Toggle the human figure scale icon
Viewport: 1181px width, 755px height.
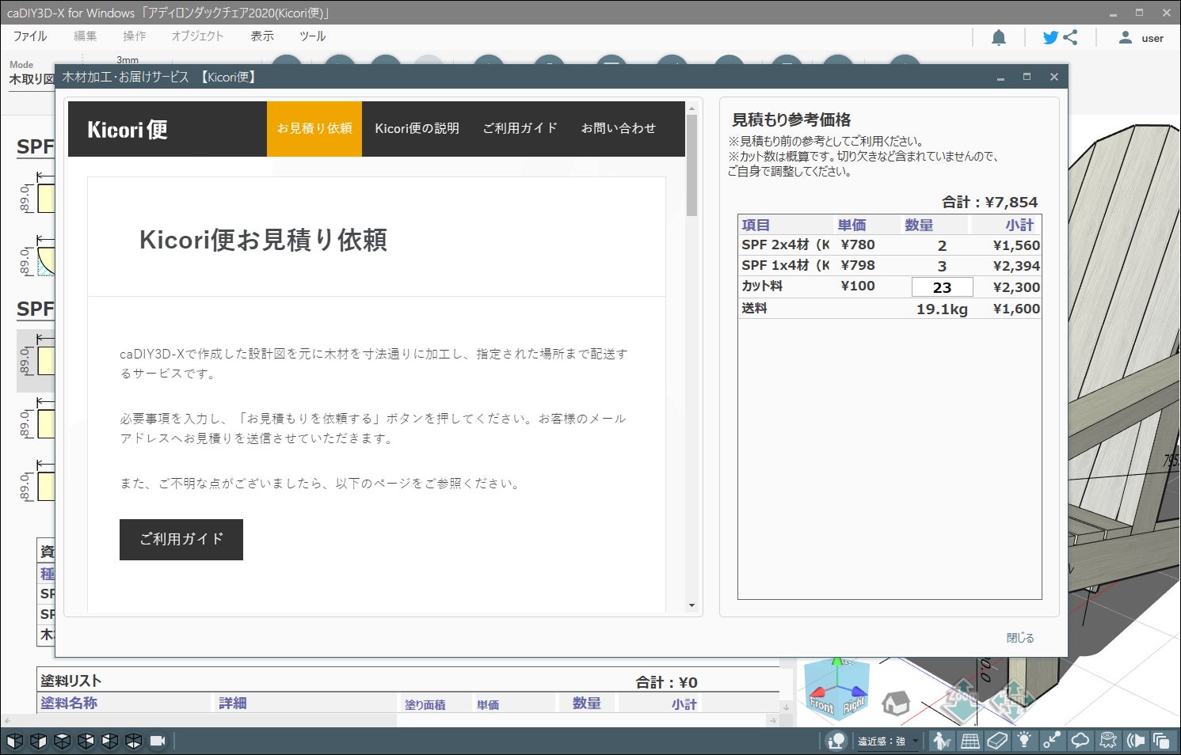tap(941, 741)
